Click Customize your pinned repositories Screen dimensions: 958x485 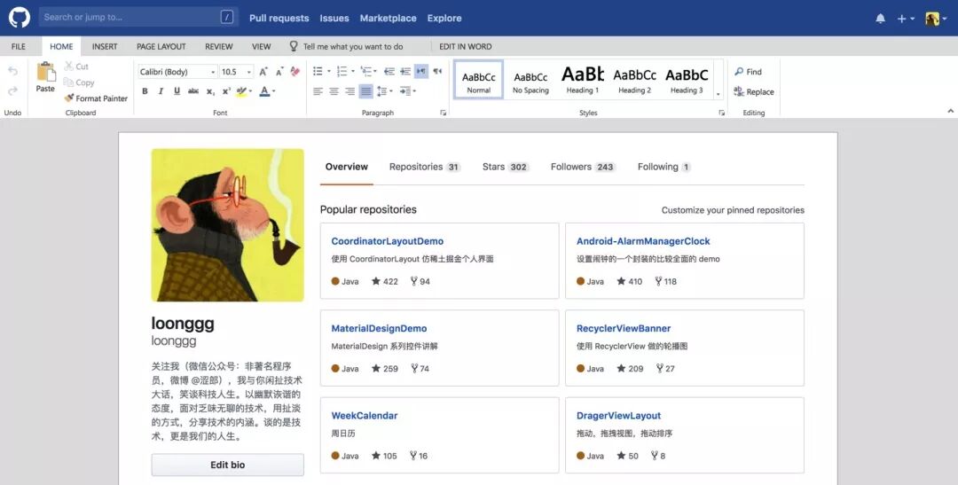pos(733,210)
